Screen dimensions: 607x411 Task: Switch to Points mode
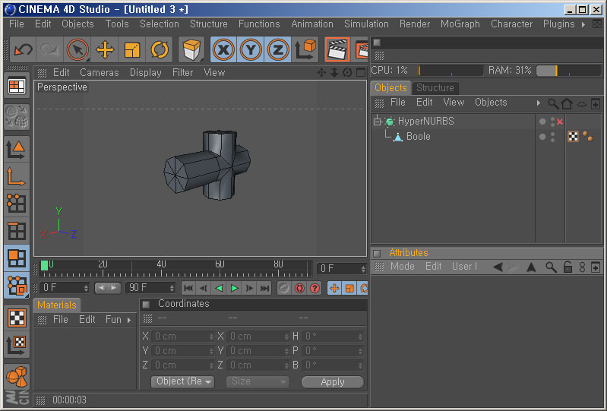click(17, 204)
